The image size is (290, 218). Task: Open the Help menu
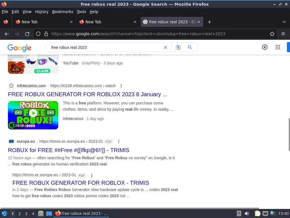tap(94, 12)
